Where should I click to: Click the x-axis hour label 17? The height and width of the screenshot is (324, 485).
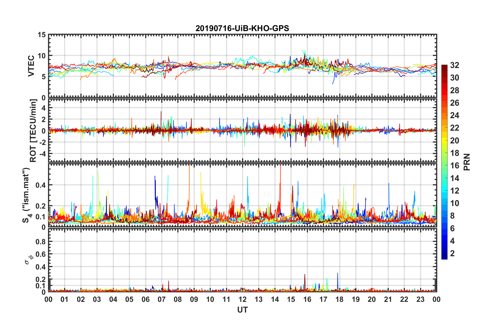(x=323, y=299)
